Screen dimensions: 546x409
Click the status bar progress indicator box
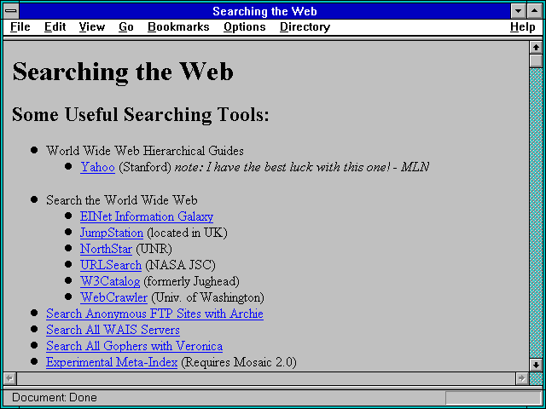pos(493,398)
